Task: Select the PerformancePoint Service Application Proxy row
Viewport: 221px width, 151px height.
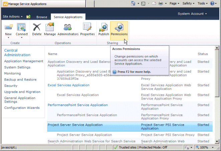Action: [130, 117]
